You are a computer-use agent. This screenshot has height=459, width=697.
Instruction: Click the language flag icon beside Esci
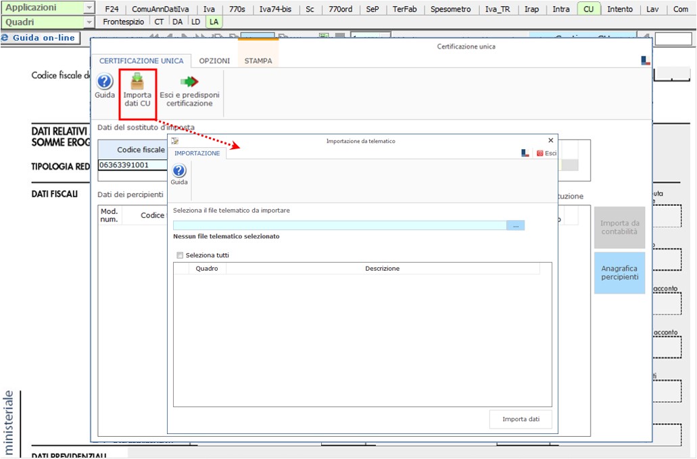point(525,153)
